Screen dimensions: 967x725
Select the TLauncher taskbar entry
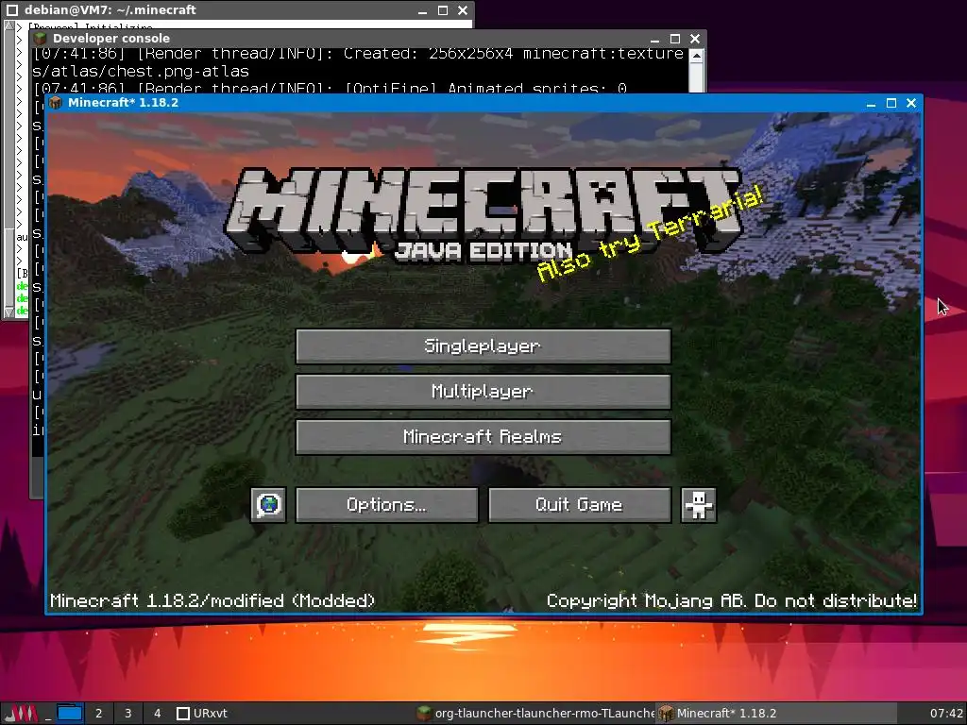[x=535, y=714]
